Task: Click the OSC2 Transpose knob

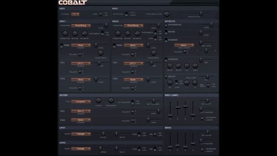Action: pyautogui.click(x=118, y=33)
